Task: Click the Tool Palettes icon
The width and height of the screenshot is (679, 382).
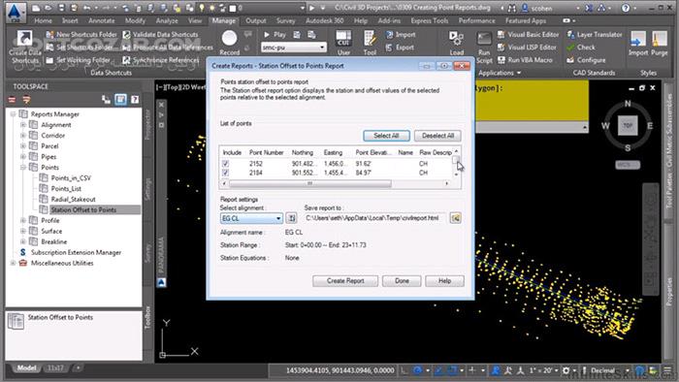Action: [370, 38]
